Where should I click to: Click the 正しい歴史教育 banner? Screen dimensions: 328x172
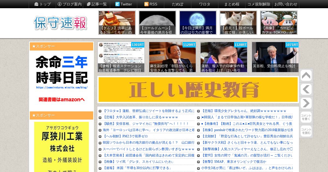point(198,90)
